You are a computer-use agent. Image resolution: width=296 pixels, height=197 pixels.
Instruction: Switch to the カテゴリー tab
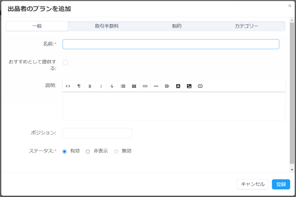[246, 26]
